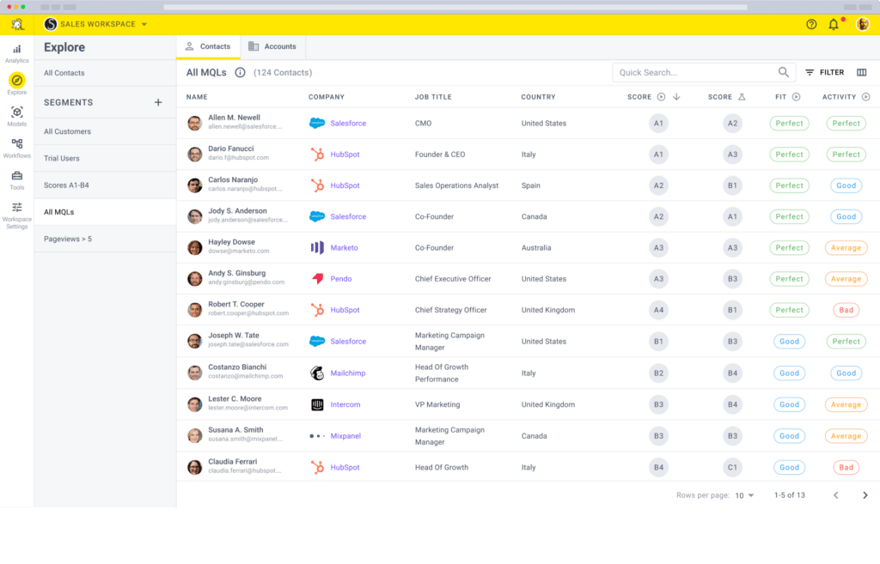The image size is (880, 564).
Task: Change rows per page dropdown
Action: (744, 495)
